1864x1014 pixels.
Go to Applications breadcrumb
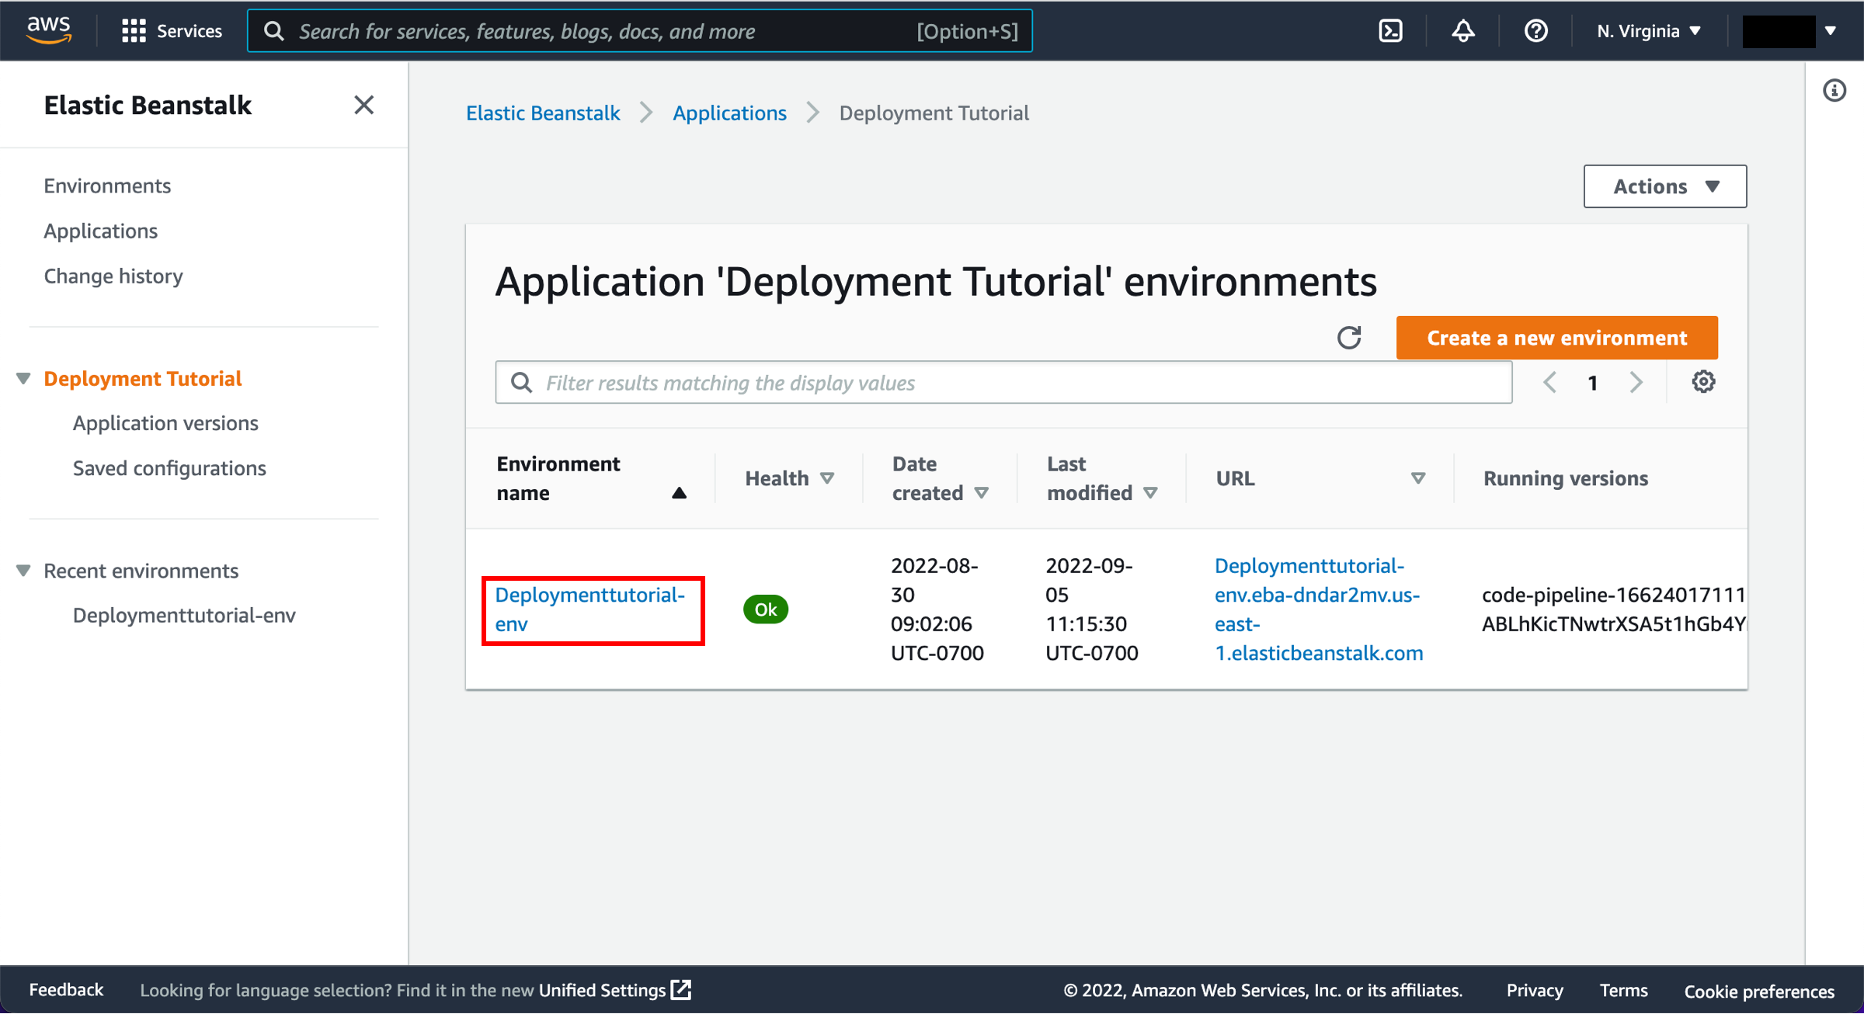click(x=729, y=113)
